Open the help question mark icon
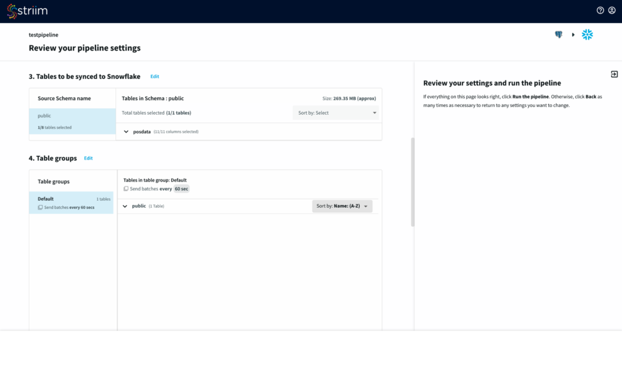Viewport: 622px width, 373px height. coord(600,10)
